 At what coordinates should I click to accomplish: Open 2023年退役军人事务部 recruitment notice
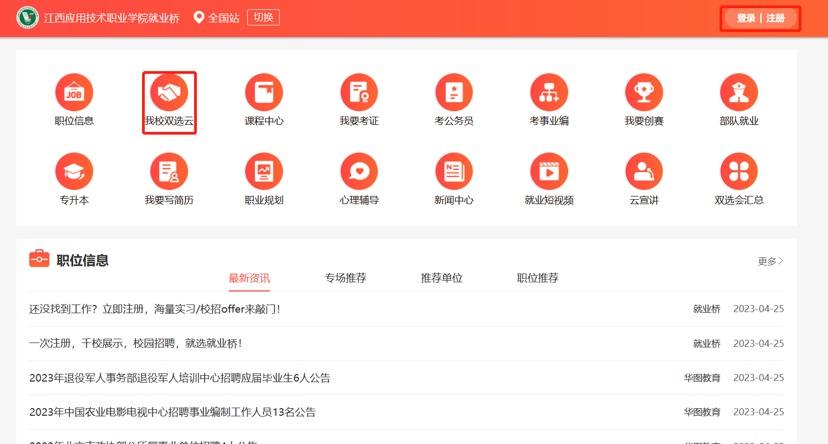click(180, 378)
